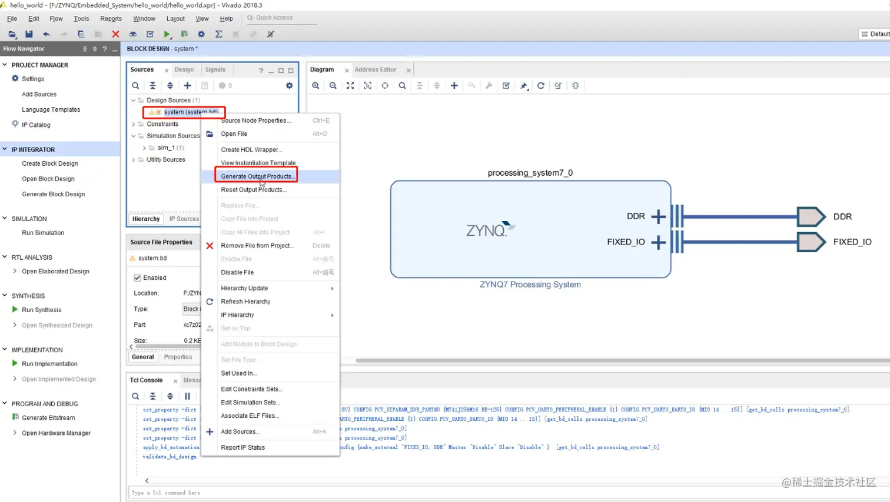The height and width of the screenshot is (502, 890).
Task: Click Regenerate Layout refresh icon in Diagram toolbar
Action: point(540,86)
